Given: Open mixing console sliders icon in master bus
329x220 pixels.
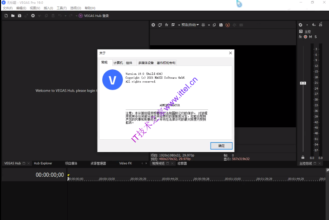Looking at the screenshot, I should (x=321, y=25).
